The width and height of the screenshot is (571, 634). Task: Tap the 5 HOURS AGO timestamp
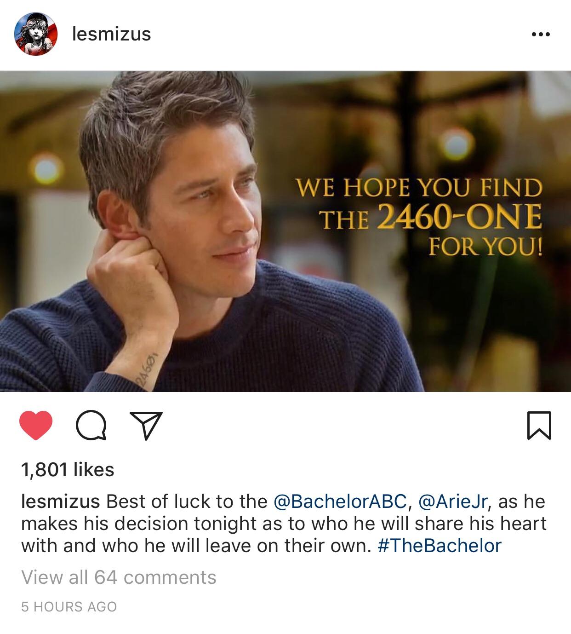[69, 606]
